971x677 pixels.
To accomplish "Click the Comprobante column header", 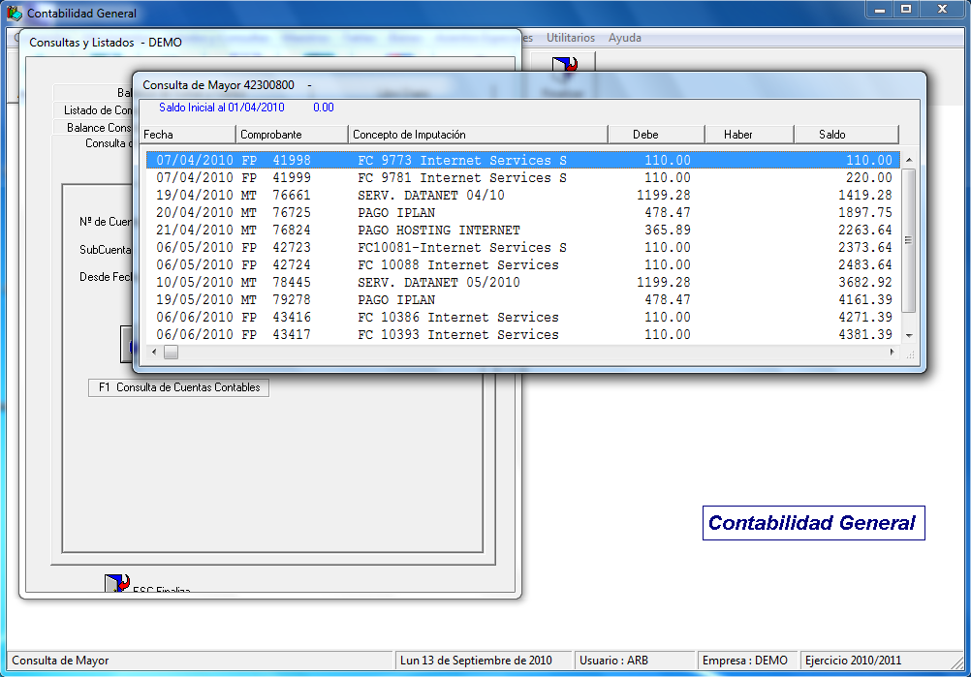I will pyautogui.click(x=291, y=135).
